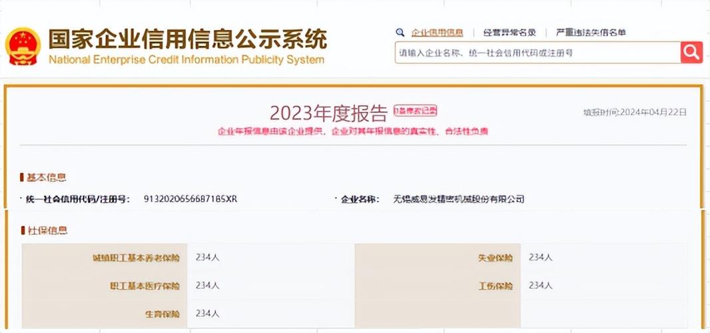The height and width of the screenshot is (333, 710).
Task: Select the 企业信用信息 search tab
Action: (x=437, y=32)
